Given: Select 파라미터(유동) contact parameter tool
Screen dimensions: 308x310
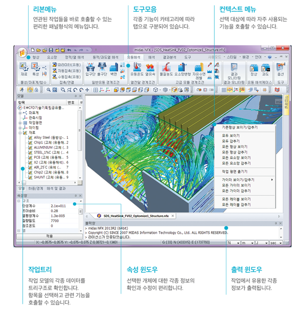Looking at the screenshot, I should (x=67, y=65).
